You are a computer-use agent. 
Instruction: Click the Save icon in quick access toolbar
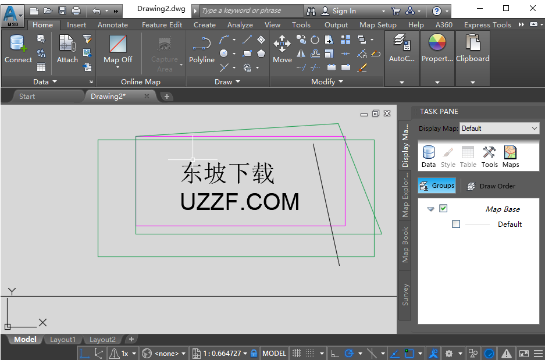[62, 11]
